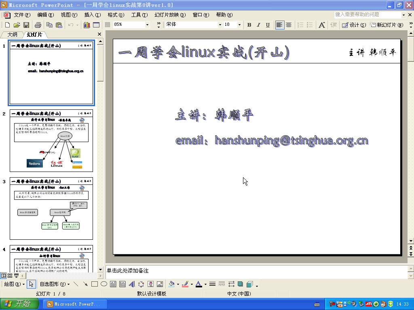Toggle underline formatting

268,25
